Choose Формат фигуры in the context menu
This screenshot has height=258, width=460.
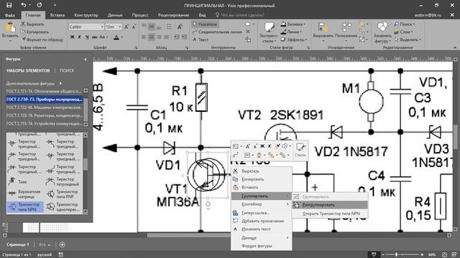(262, 246)
